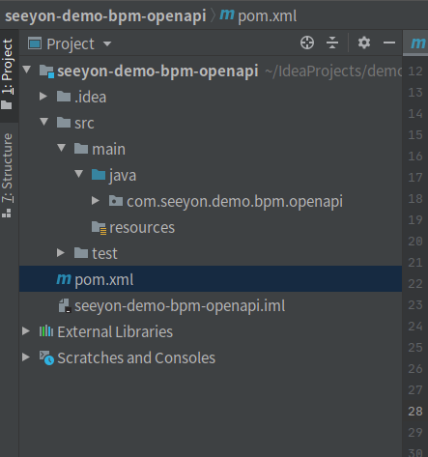
Task: Click the project module icon of root node
Action: click(46, 71)
